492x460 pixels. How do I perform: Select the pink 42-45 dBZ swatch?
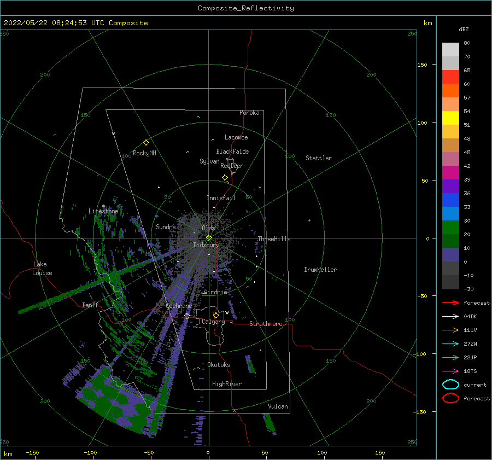[450, 159]
